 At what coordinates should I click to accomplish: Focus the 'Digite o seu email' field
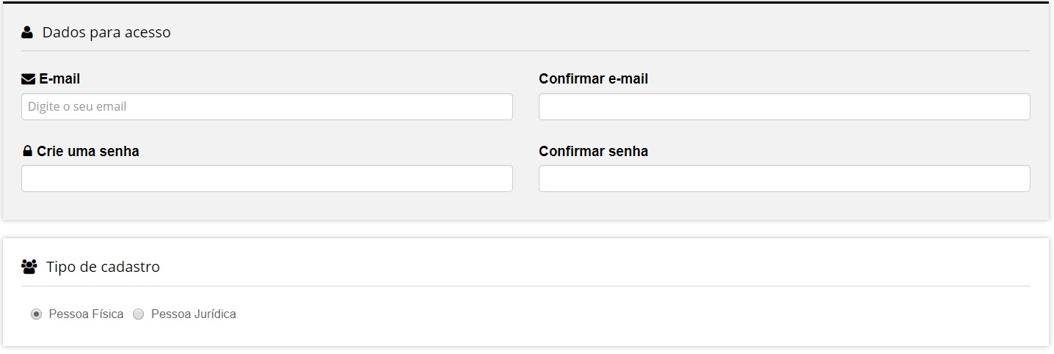point(266,107)
